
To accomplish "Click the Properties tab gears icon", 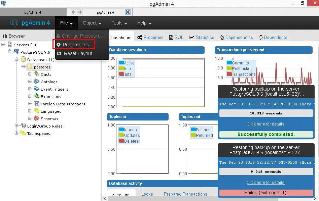I will pyautogui.click(x=140, y=38).
